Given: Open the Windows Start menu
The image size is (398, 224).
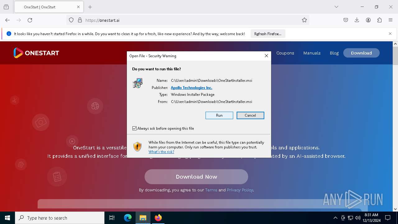Looking at the screenshot, I should click(7, 218).
